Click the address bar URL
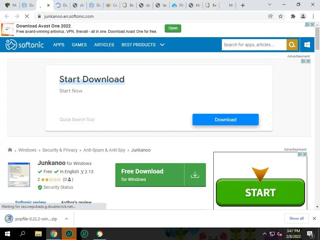Screen dimensions: 320x240 tap(69, 16)
